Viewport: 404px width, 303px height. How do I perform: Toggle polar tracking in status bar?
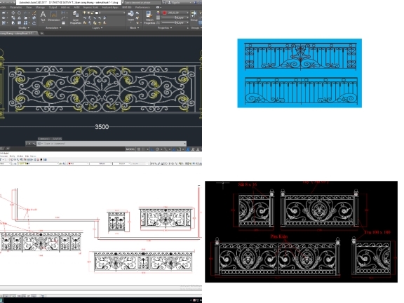tap(157, 149)
